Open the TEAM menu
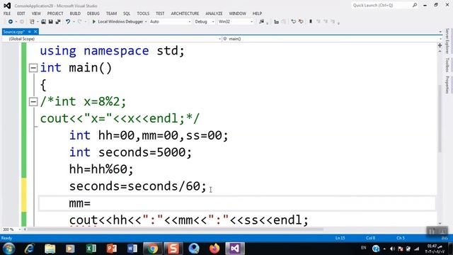The image size is (453, 255). point(111,13)
